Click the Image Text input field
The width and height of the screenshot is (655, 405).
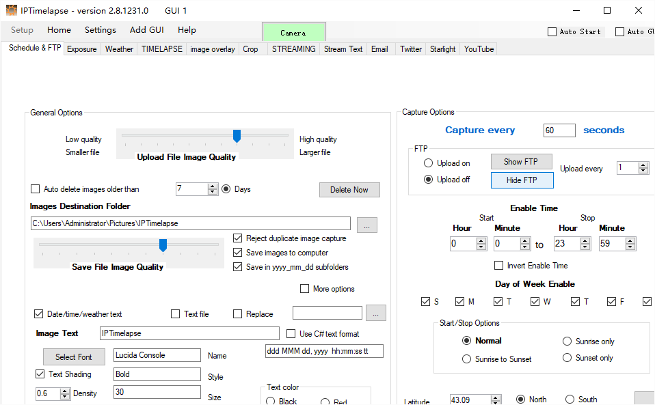click(x=189, y=333)
